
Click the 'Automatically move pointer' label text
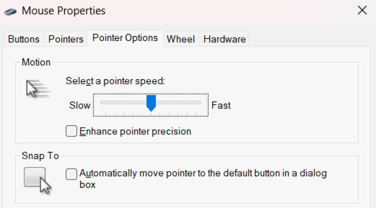(203, 173)
